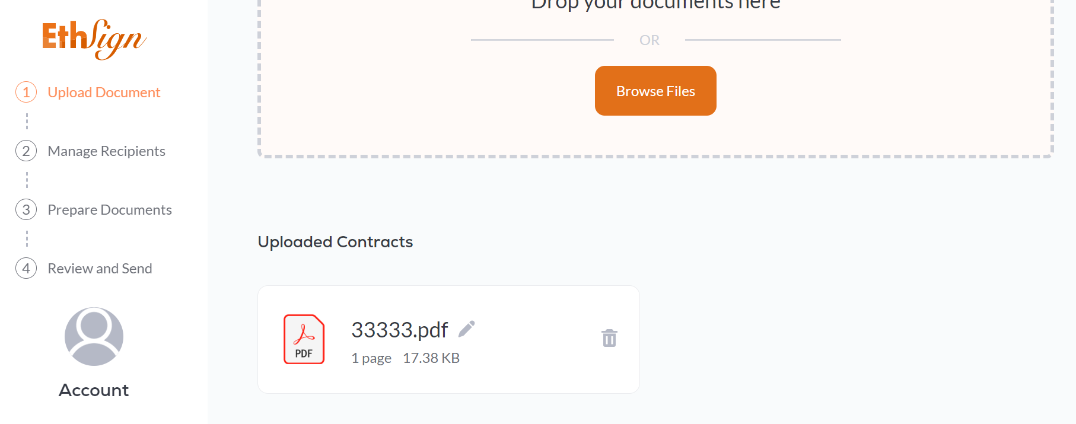Click the Uploaded Contracts heading

[335, 242]
